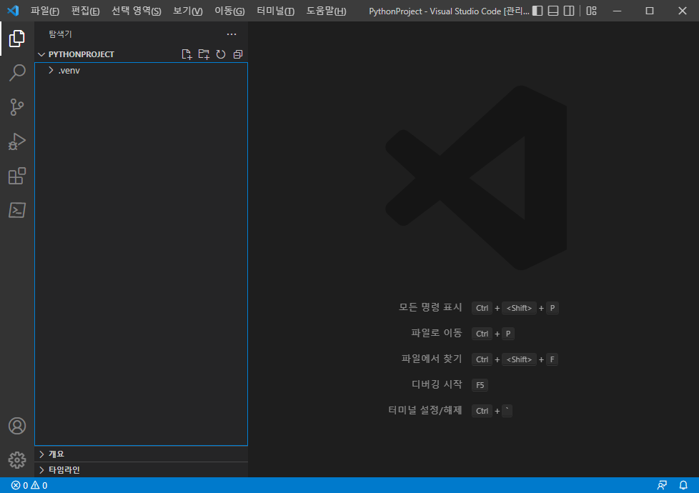699x493 pixels.
Task: Open Customize Layout icon
Action: point(592,11)
